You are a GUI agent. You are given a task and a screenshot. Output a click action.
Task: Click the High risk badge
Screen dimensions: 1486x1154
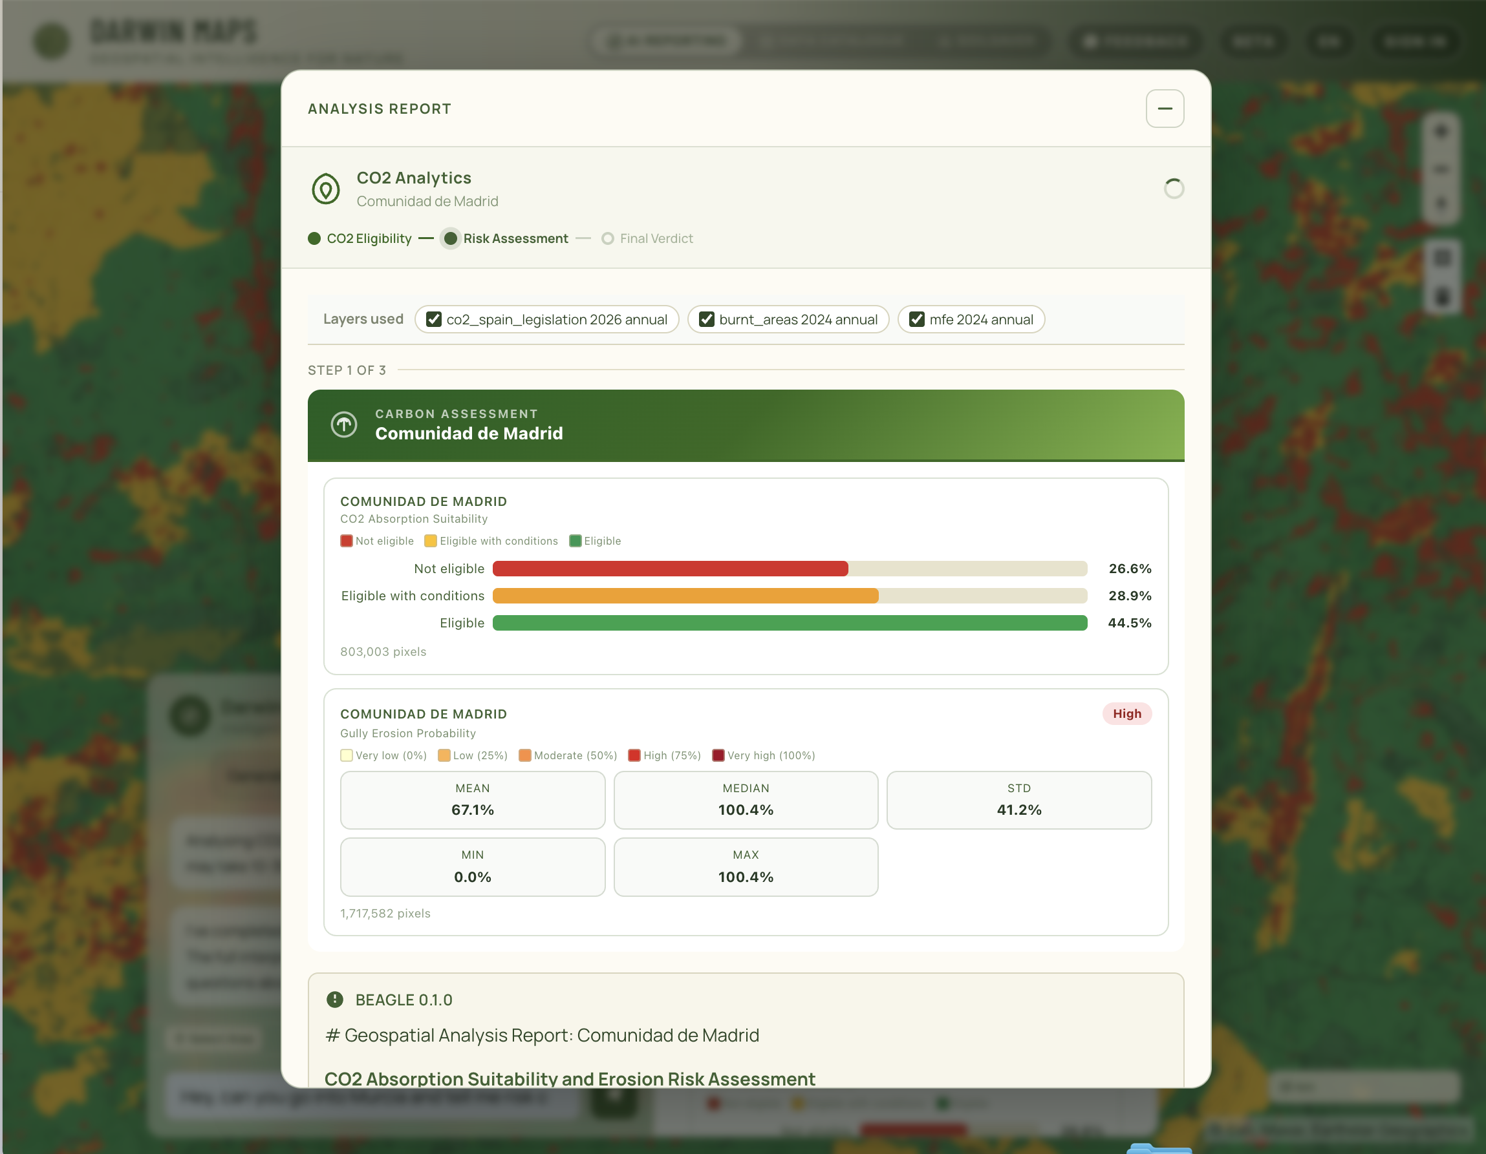click(1126, 714)
